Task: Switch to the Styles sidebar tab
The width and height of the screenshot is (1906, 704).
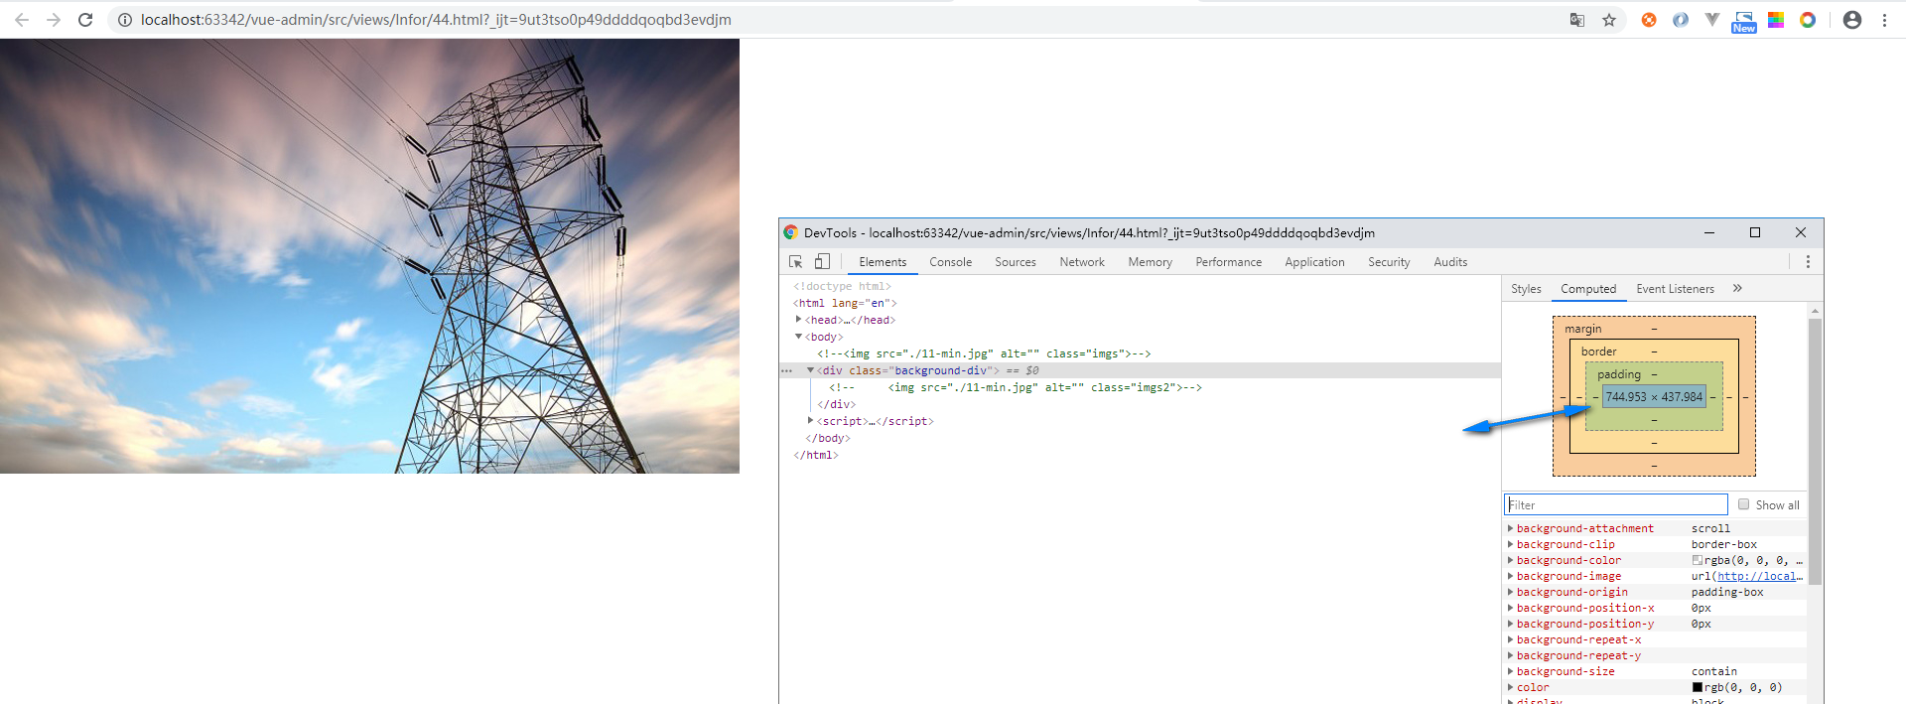Action: [1526, 289]
